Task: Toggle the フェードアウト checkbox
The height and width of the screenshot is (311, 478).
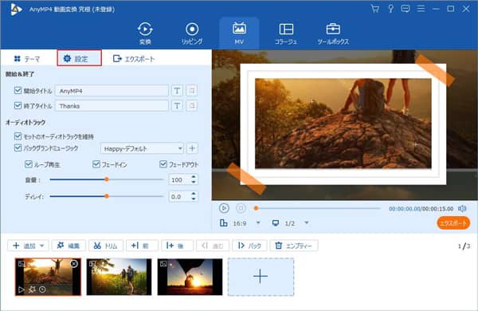Action: tap(163, 164)
